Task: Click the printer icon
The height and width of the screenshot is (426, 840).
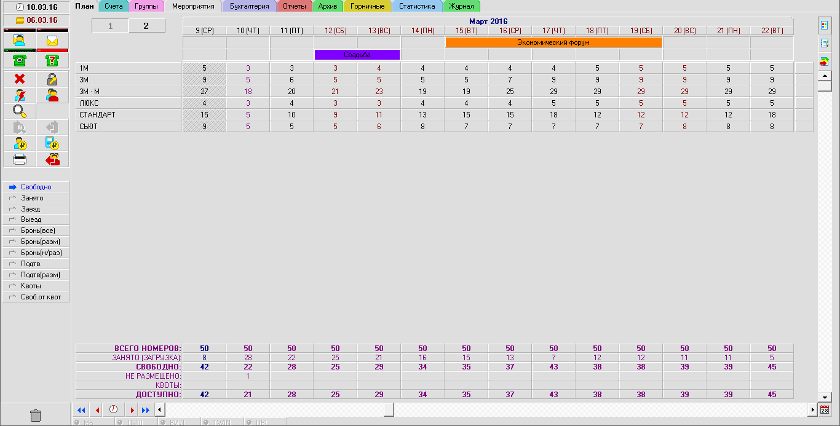Action: 20,160
